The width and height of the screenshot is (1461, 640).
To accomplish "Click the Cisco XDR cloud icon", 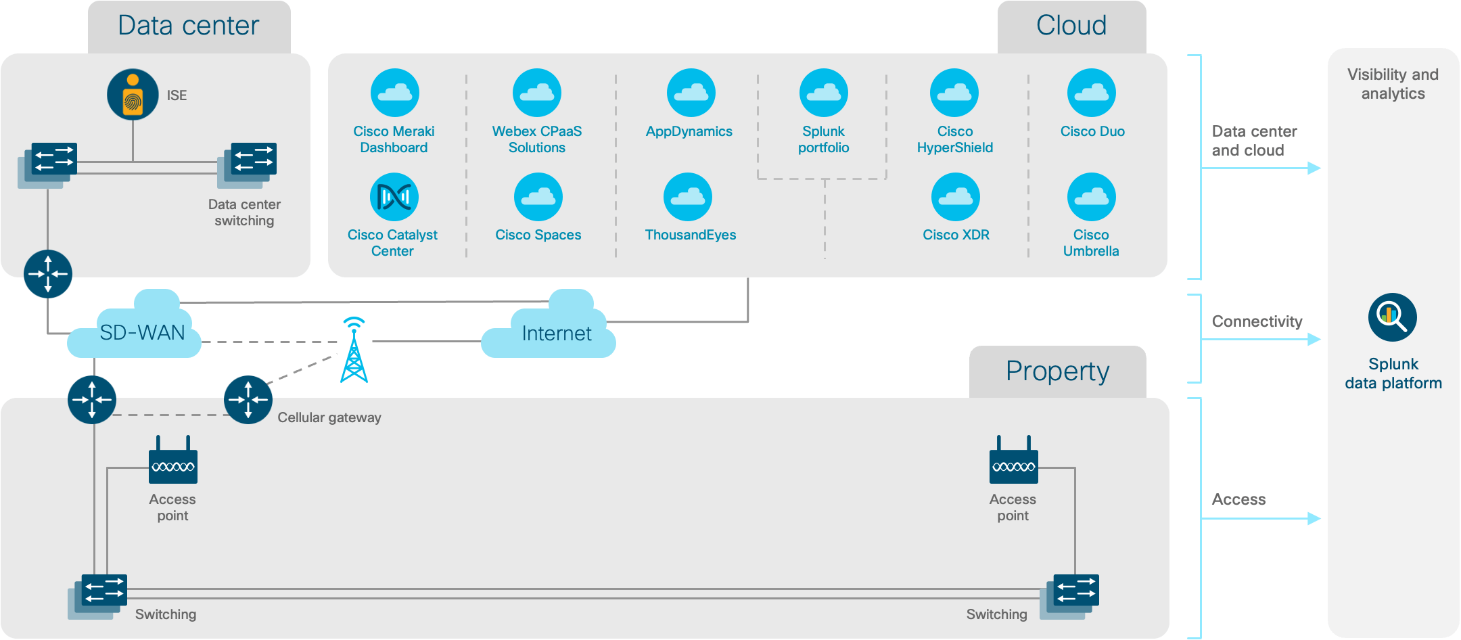I will pos(956,197).
